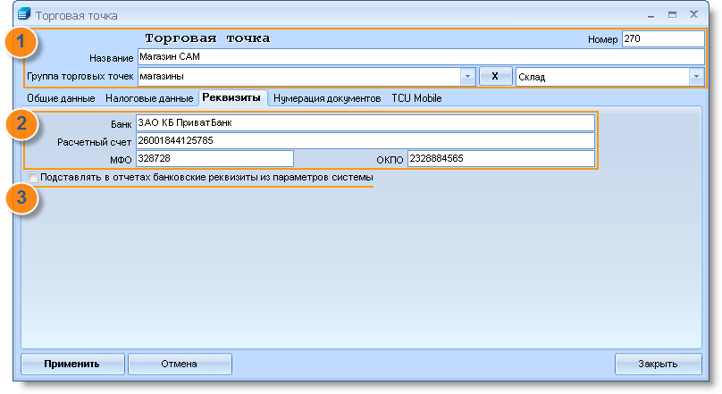Click the orange callout marker 3
The height and width of the screenshot is (394, 722).
[21, 197]
